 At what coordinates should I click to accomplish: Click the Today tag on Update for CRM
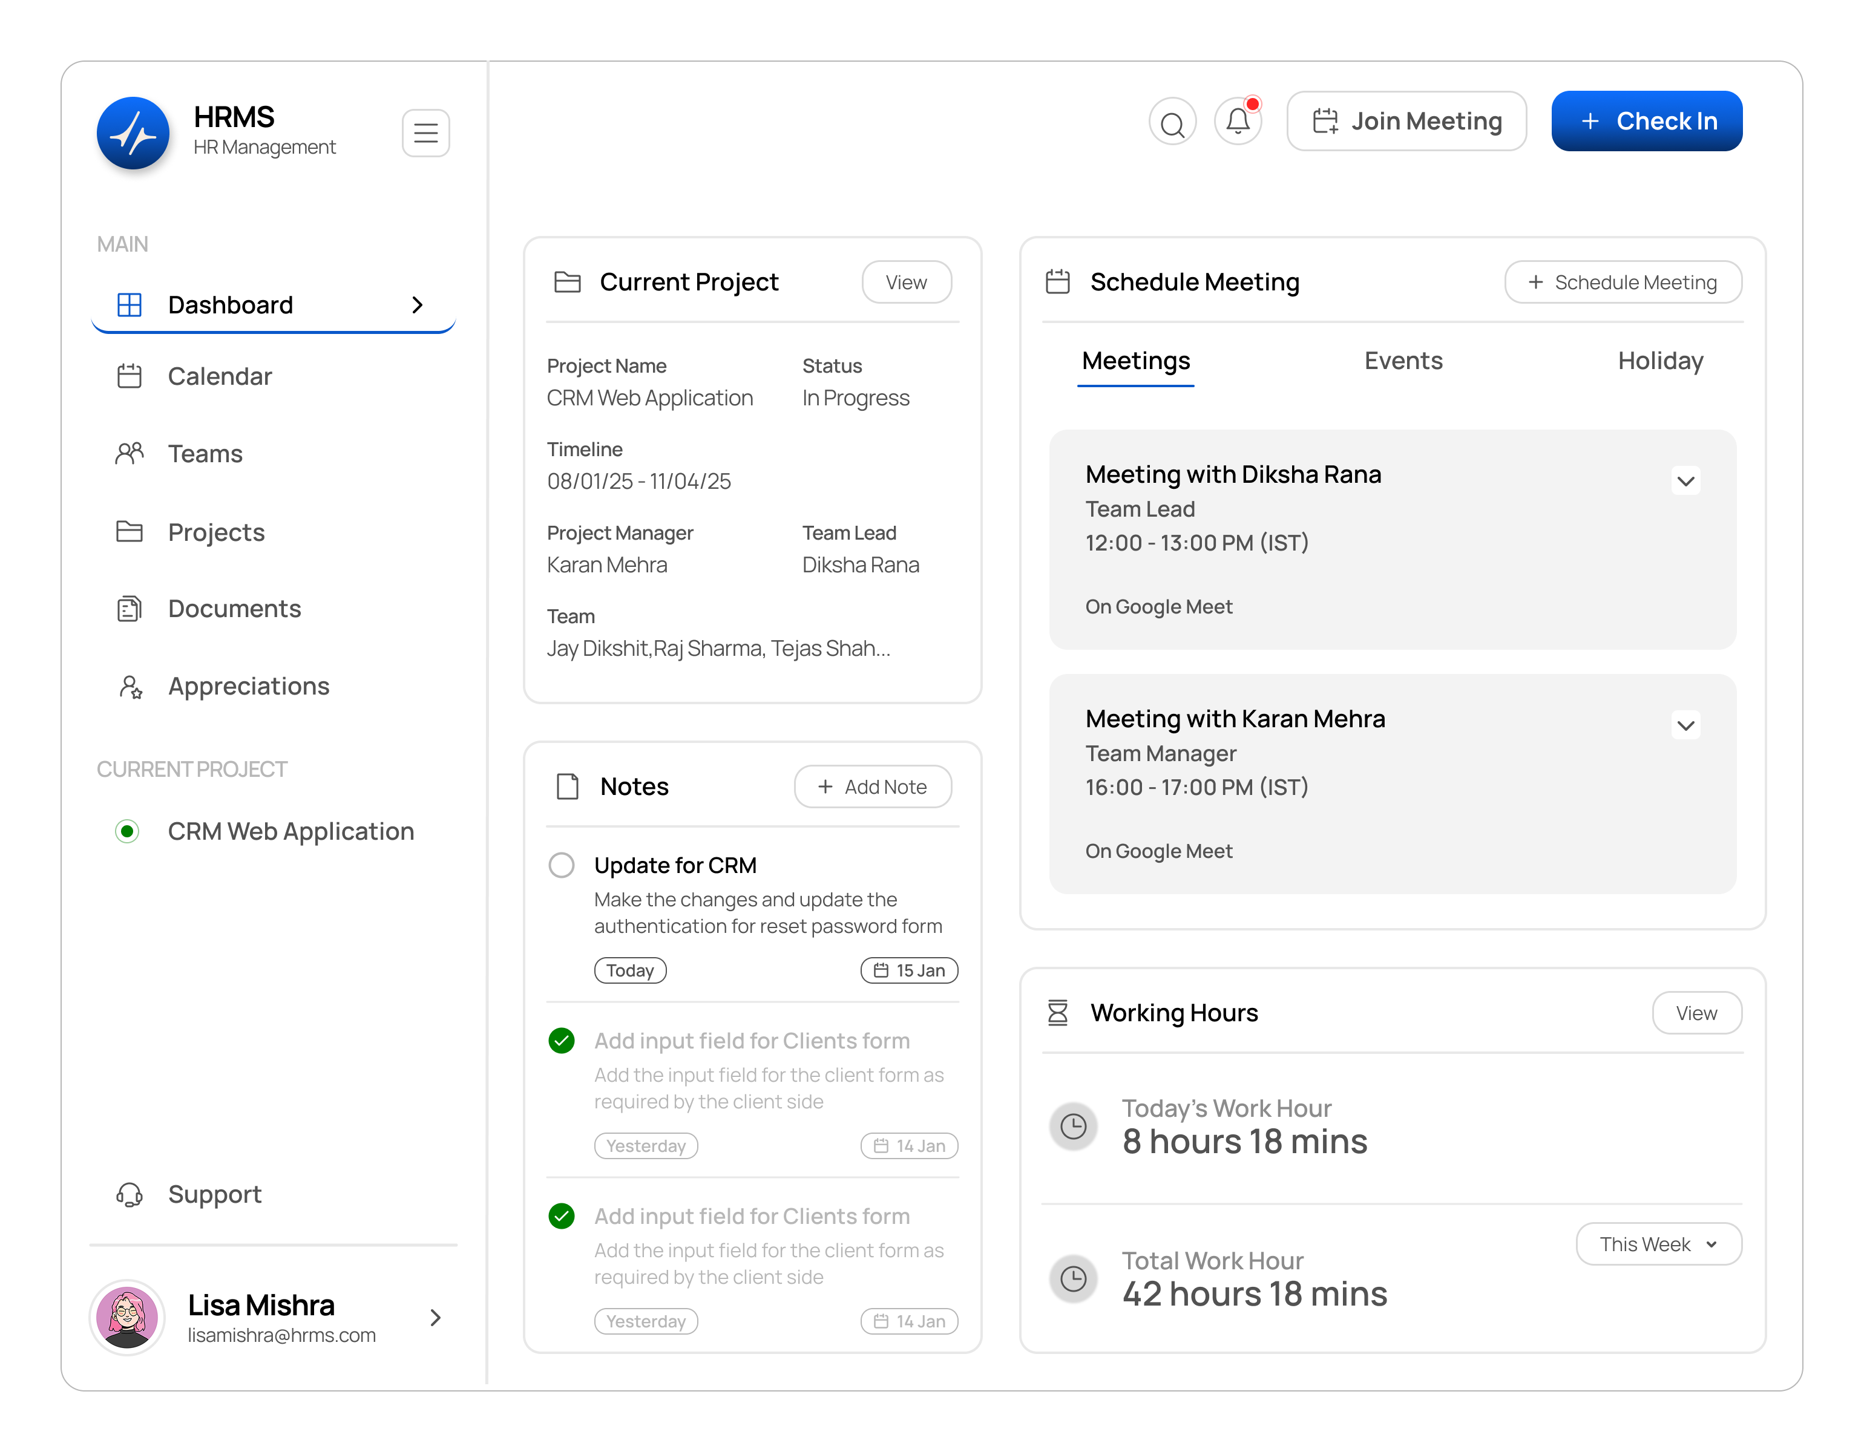(630, 971)
